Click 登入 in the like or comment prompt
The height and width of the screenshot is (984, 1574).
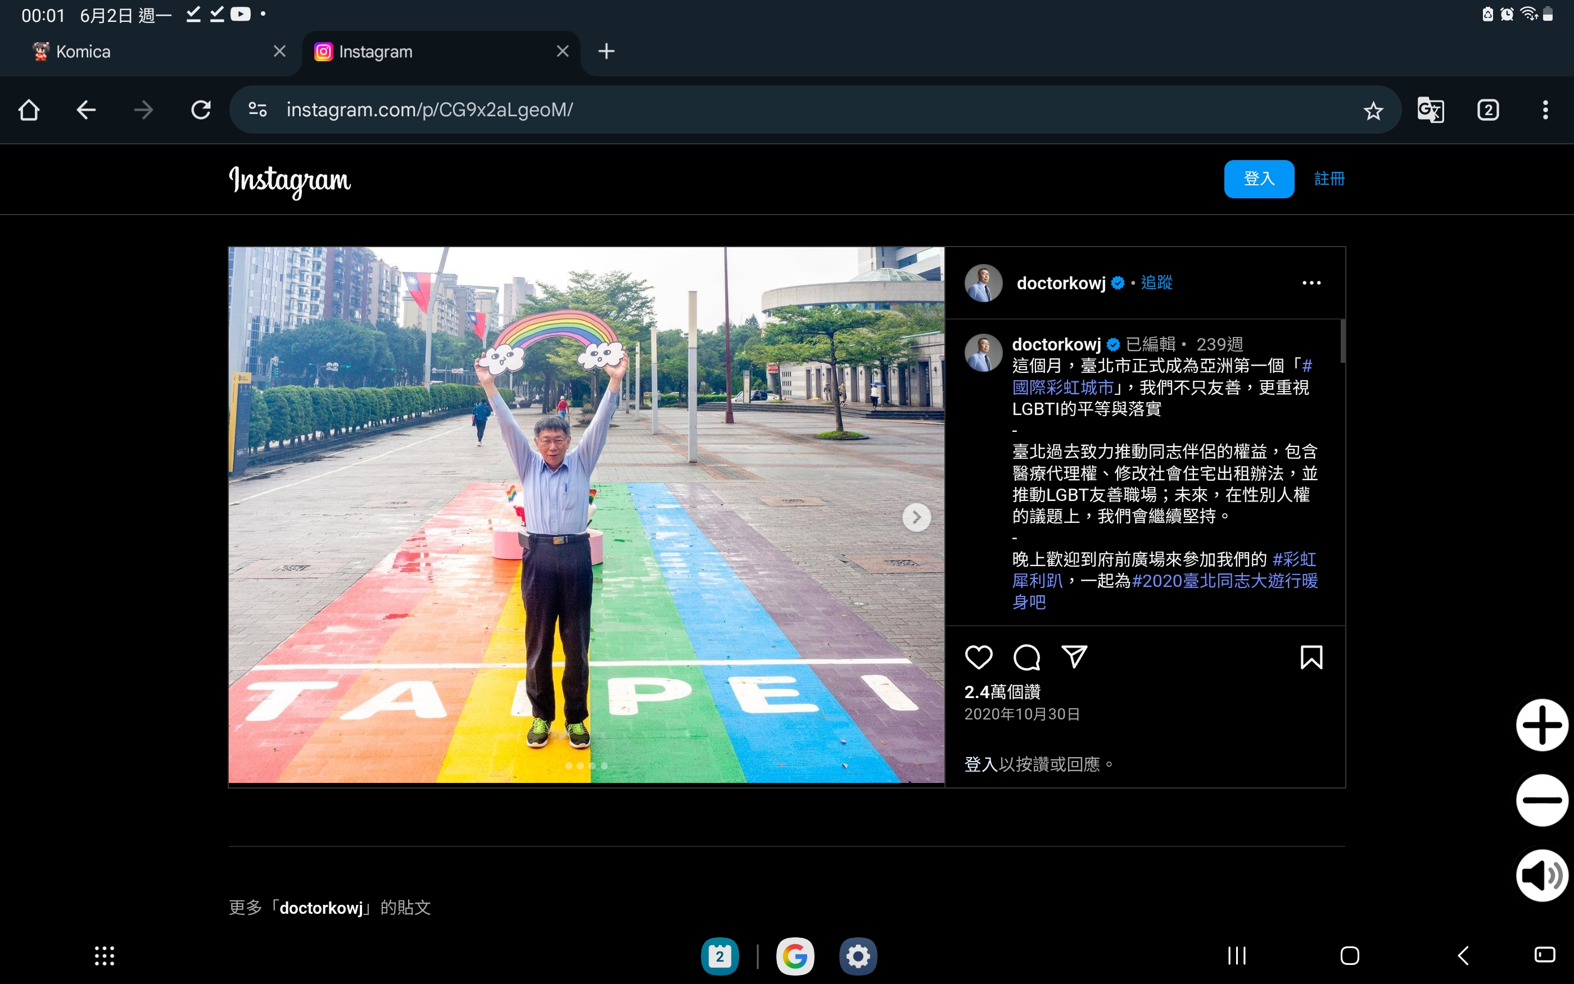click(x=982, y=765)
